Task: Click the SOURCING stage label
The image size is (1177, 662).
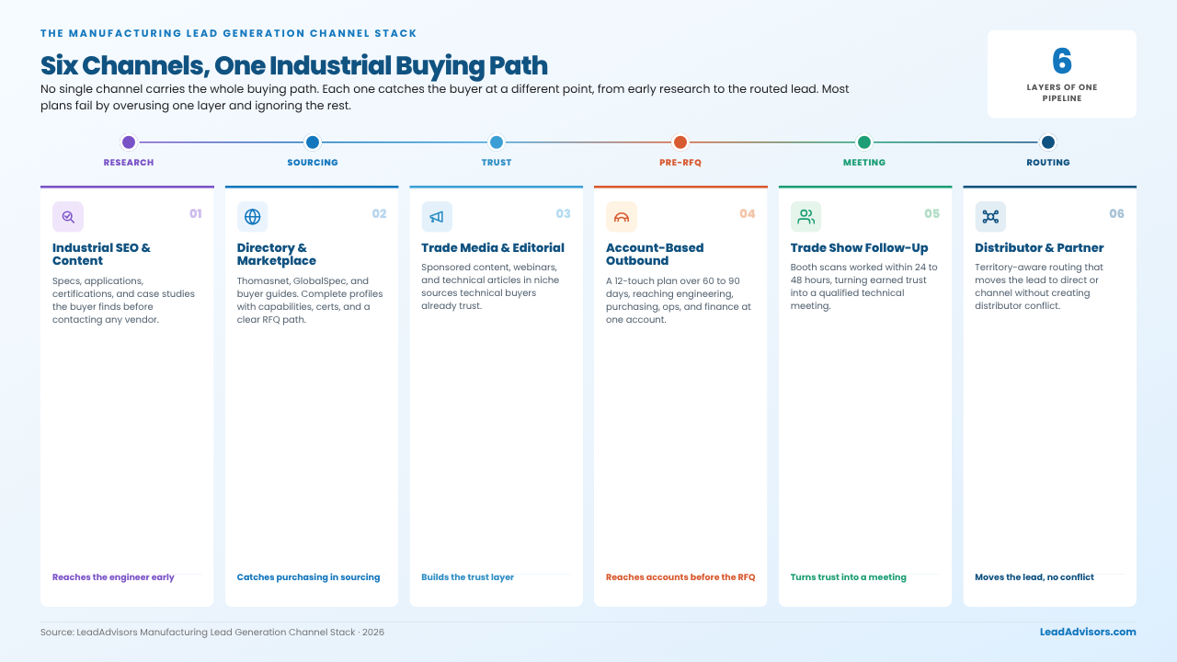Action: point(313,163)
